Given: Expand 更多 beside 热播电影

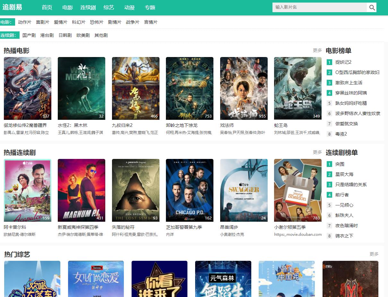Looking at the screenshot, I should coord(317,50).
